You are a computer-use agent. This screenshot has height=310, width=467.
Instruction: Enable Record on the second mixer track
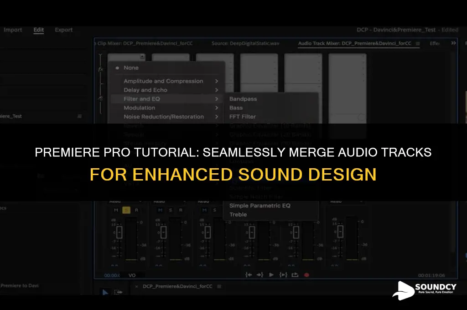coord(181,210)
